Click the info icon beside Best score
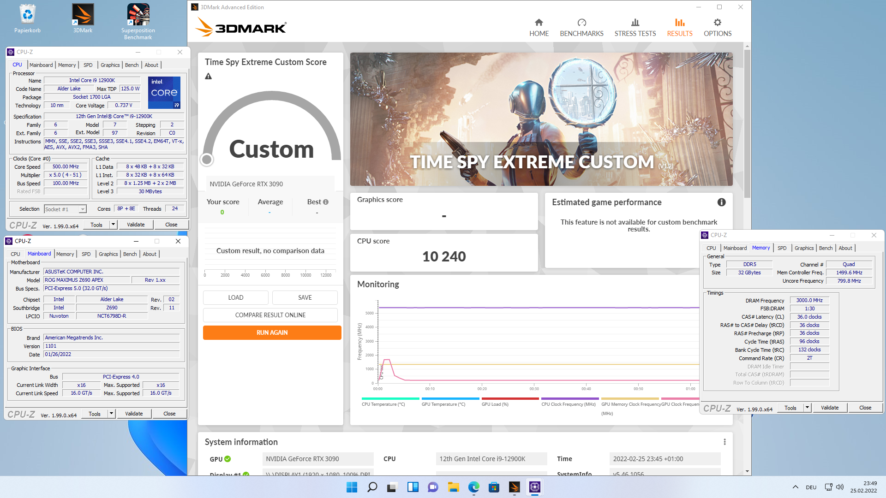Viewport: 886px width, 498px height. 326,202
